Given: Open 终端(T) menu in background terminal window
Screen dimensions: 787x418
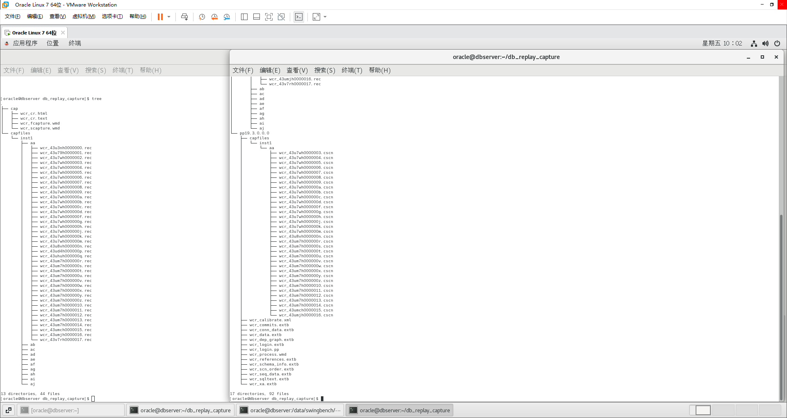Looking at the screenshot, I should click(x=123, y=70).
